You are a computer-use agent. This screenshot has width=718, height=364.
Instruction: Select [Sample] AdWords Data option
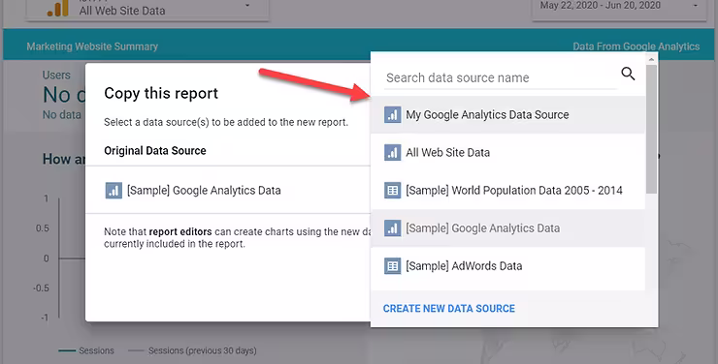pos(507,266)
